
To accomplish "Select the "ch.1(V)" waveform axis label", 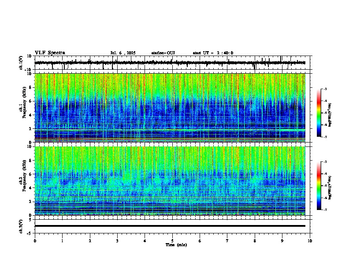I will click(x=21, y=63).
